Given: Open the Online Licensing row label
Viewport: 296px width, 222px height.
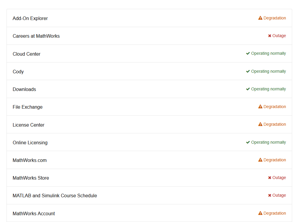Looking at the screenshot, I should 30,143.
